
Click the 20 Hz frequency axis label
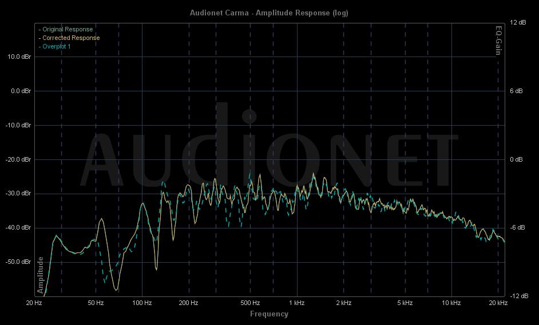pyautogui.click(x=34, y=302)
